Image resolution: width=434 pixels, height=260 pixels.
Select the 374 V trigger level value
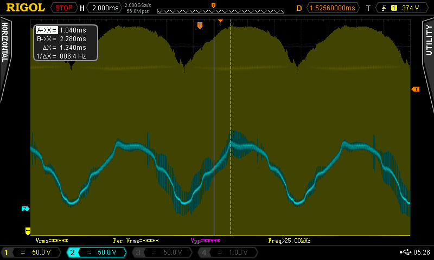(x=411, y=8)
